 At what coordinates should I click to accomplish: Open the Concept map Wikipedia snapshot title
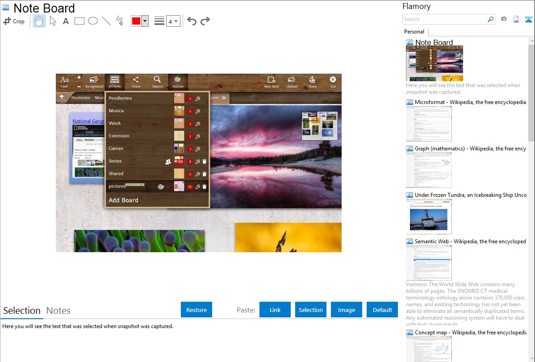tap(471, 332)
